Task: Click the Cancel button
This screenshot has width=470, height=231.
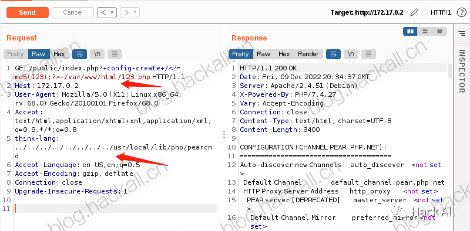Action: point(73,12)
